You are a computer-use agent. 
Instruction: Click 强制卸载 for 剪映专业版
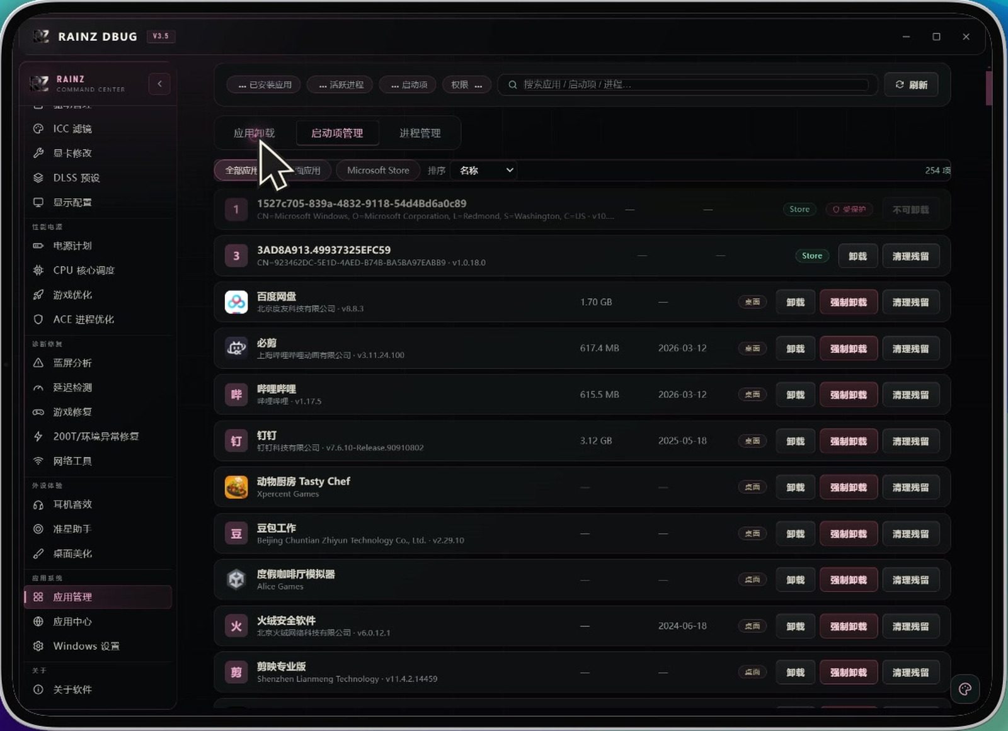(849, 672)
